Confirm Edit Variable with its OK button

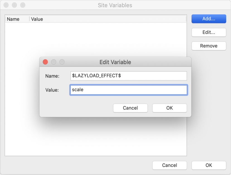[x=170, y=108]
